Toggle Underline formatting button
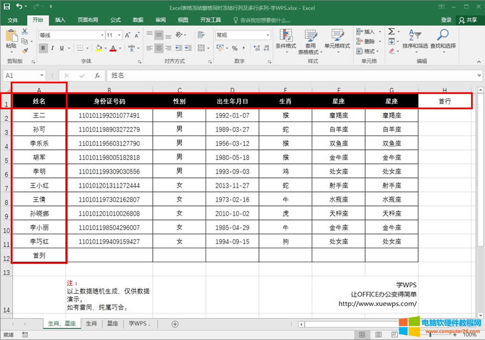The height and width of the screenshot is (340, 485). click(x=61, y=48)
